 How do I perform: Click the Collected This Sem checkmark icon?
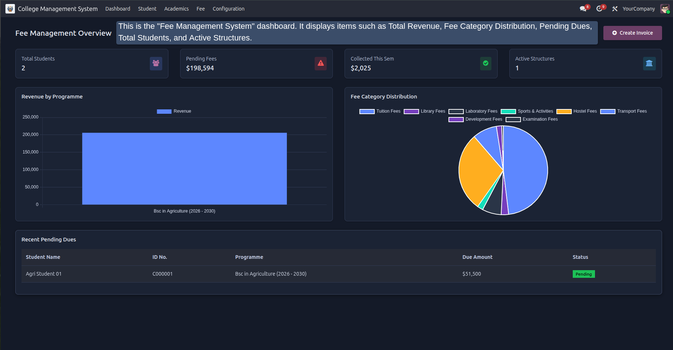point(486,63)
